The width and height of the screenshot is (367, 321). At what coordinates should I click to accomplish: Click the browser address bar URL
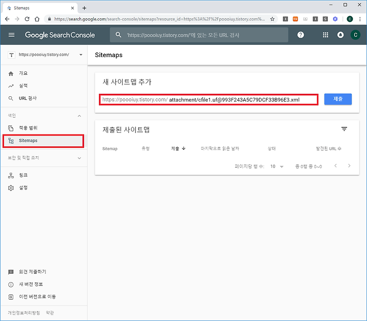click(160, 19)
